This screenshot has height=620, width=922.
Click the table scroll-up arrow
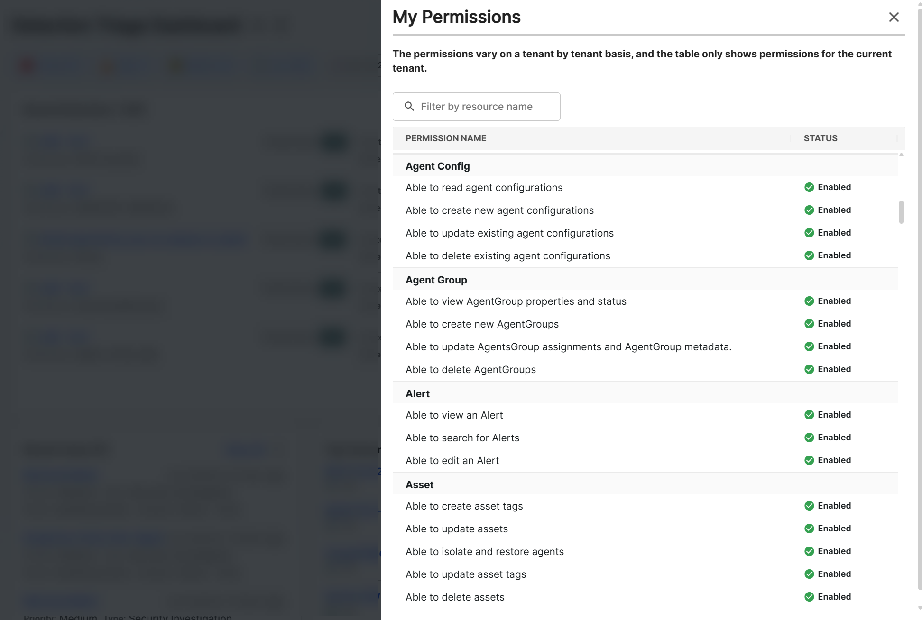click(x=901, y=155)
